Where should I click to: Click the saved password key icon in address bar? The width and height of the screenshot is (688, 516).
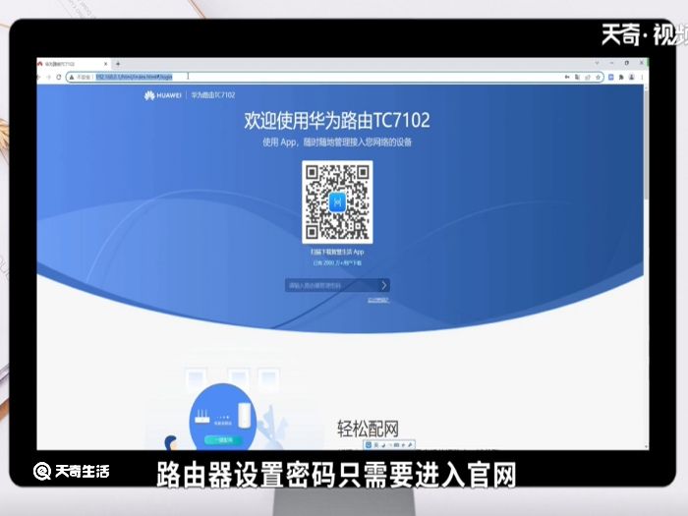tap(567, 77)
